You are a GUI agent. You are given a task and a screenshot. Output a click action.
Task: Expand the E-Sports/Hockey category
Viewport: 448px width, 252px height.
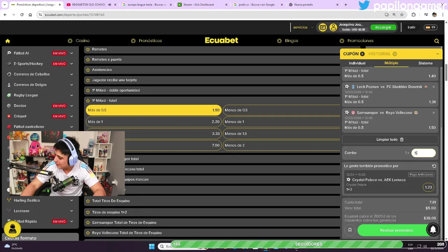[71, 64]
